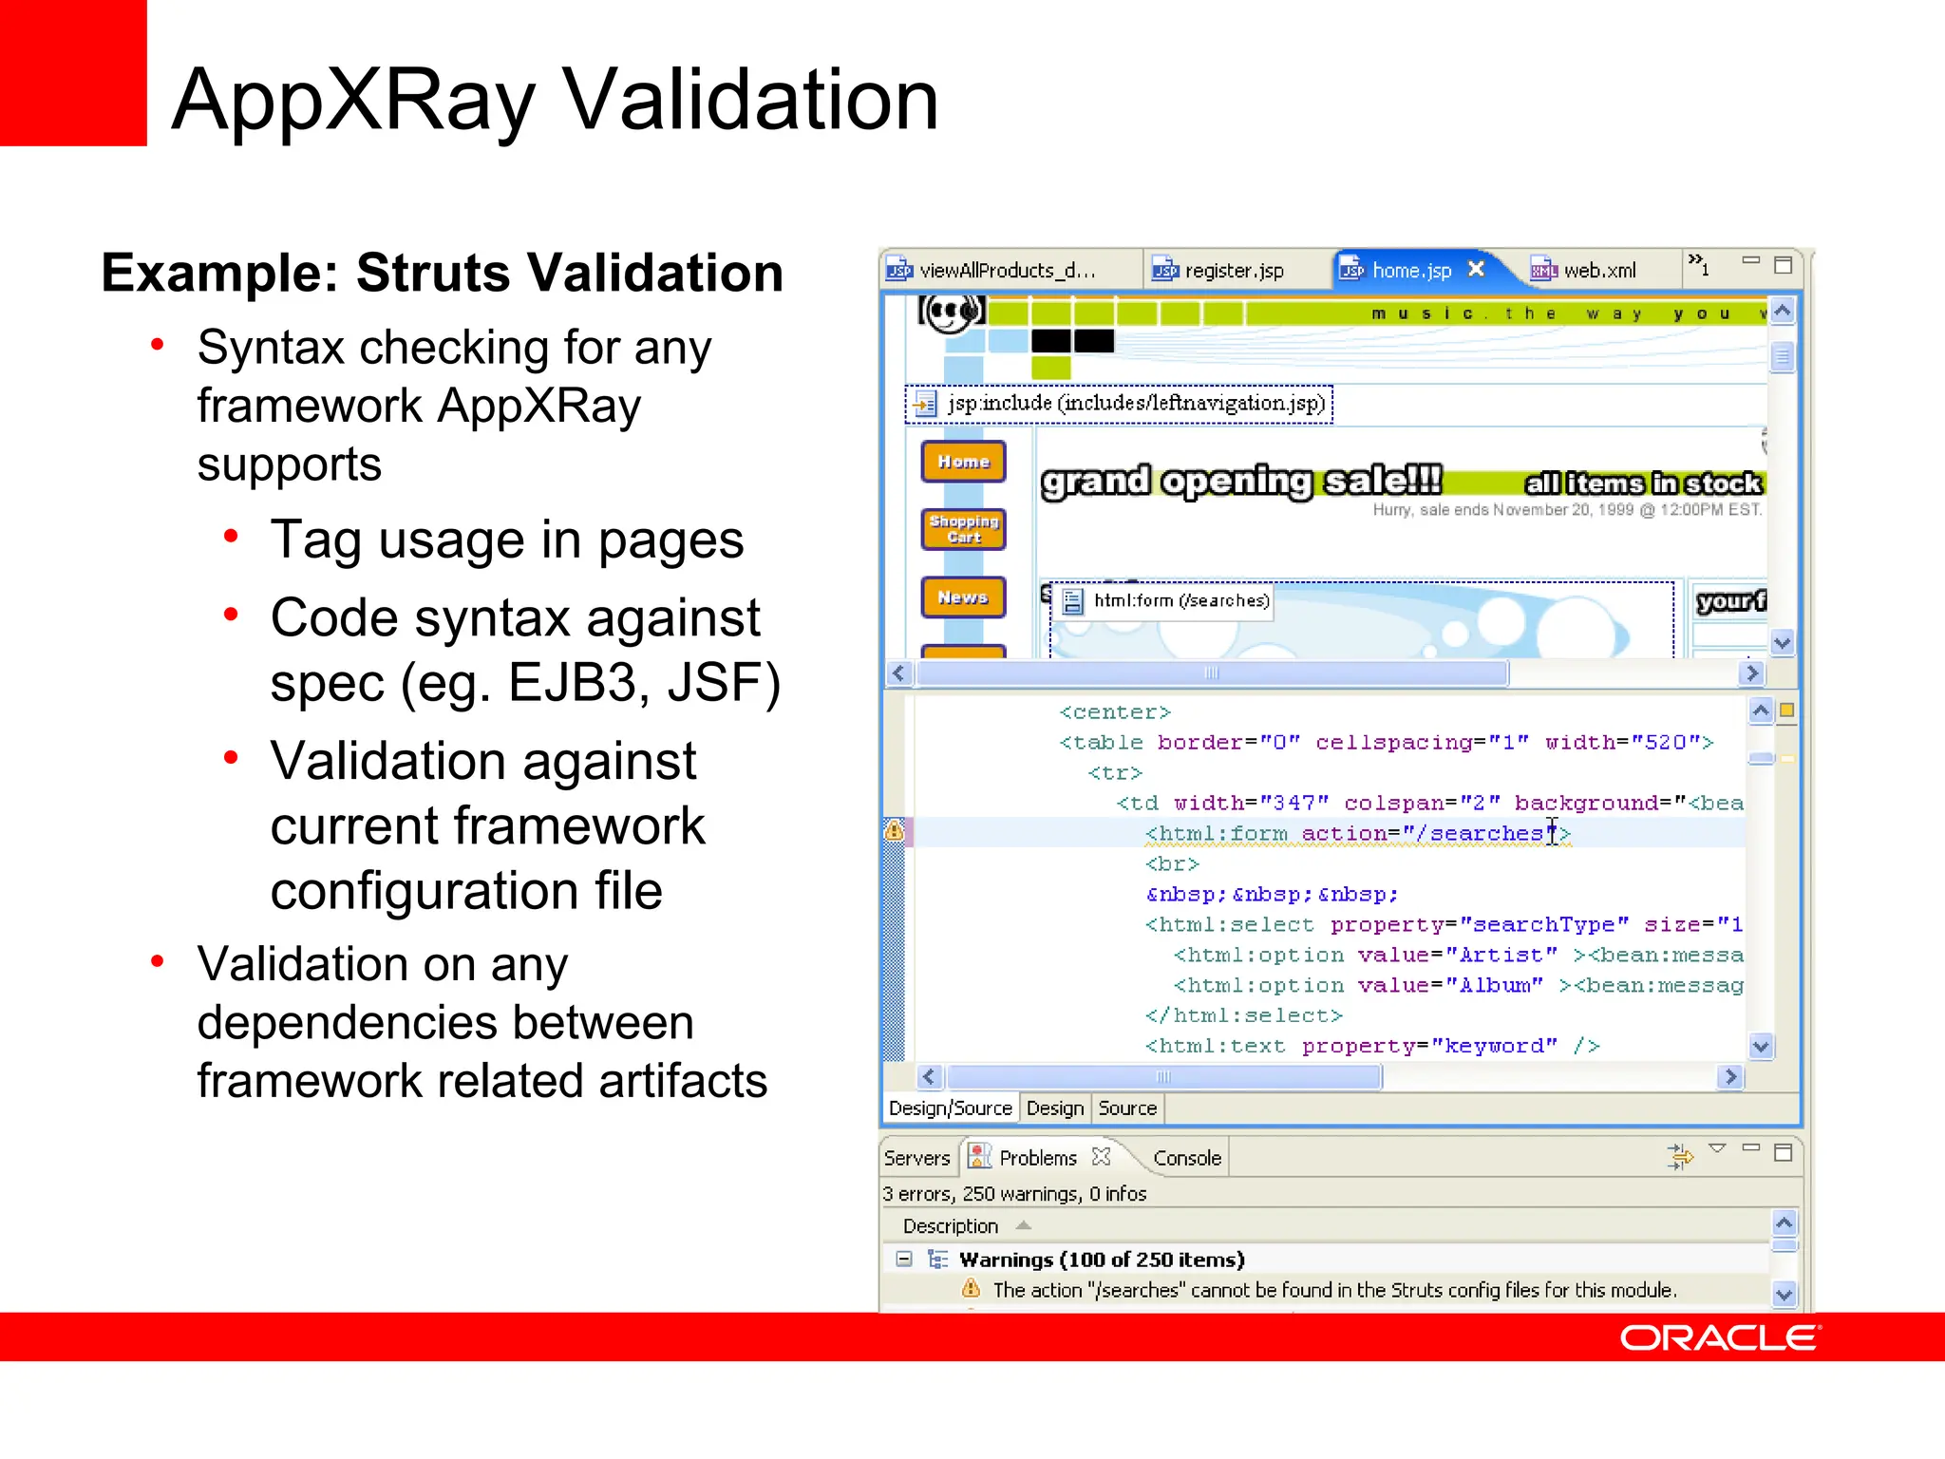Collapse the Warnings (100 of 250 items) group

click(x=904, y=1259)
